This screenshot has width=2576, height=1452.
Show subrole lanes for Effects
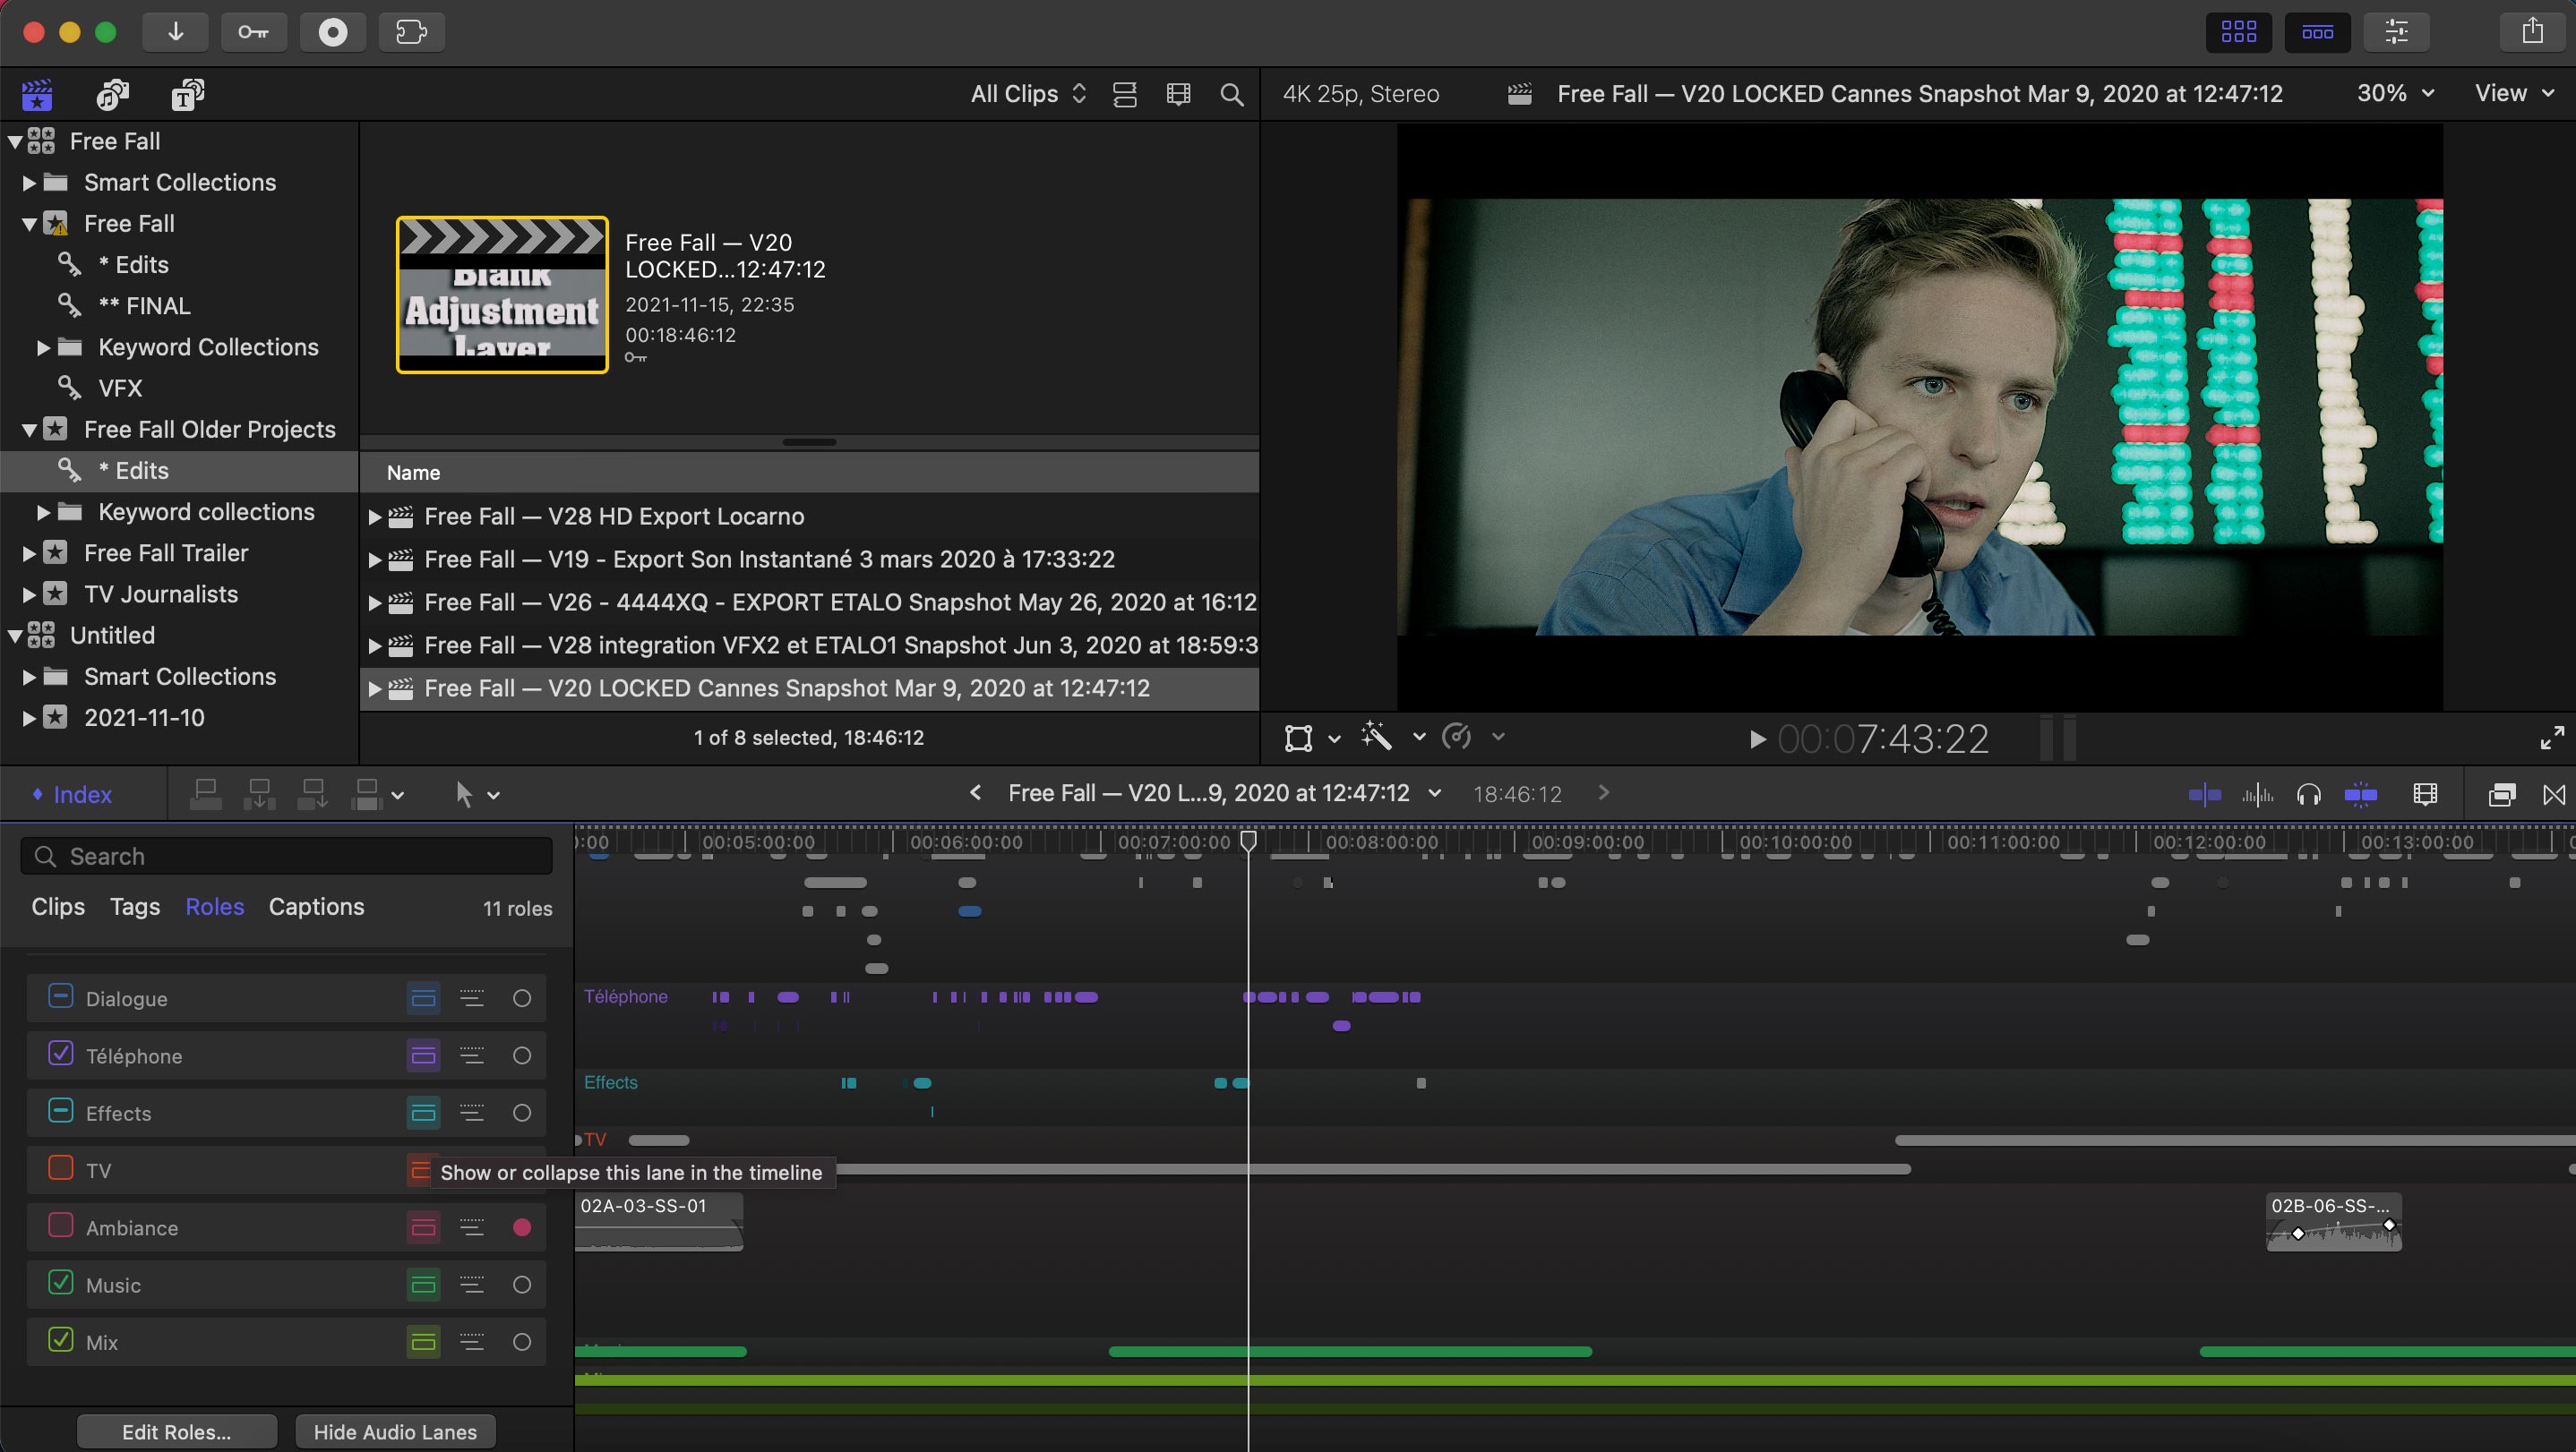coord(472,1114)
